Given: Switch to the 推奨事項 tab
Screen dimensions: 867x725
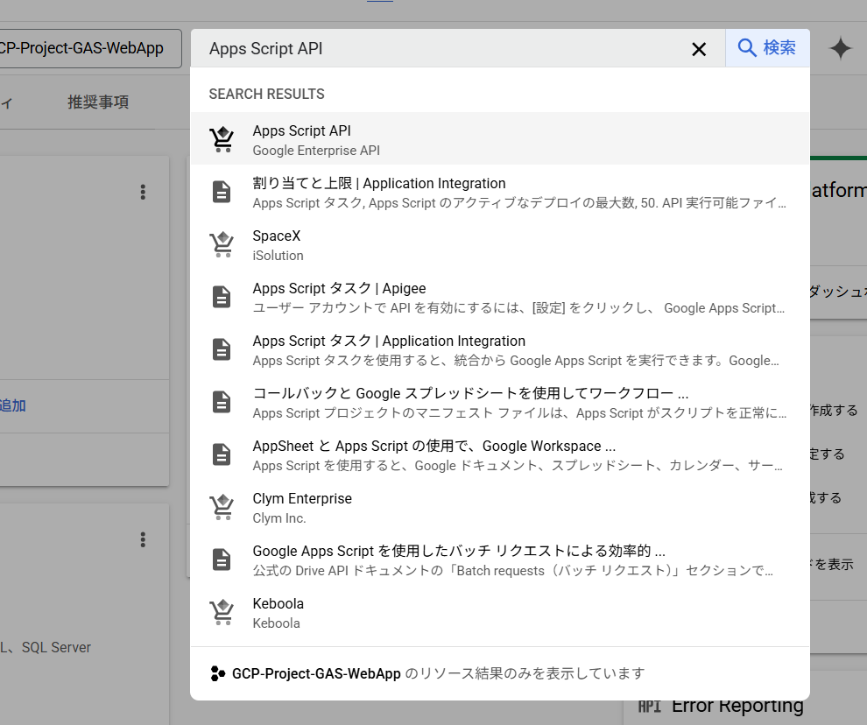Looking at the screenshot, I should point(98,102).
